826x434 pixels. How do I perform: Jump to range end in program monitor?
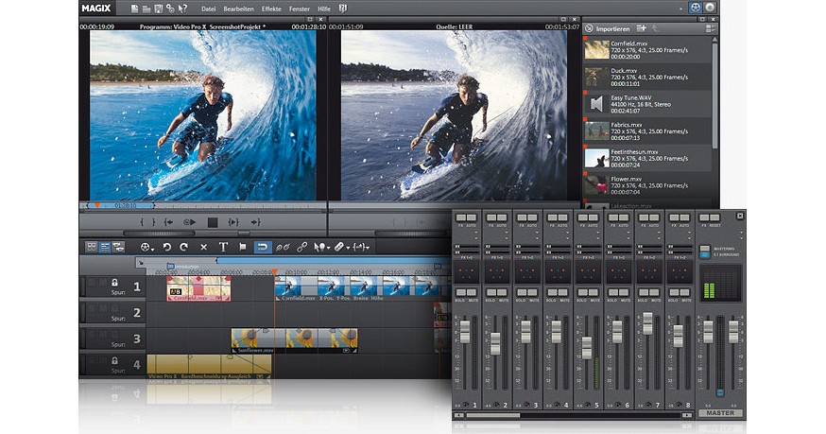tap(255, 222)
